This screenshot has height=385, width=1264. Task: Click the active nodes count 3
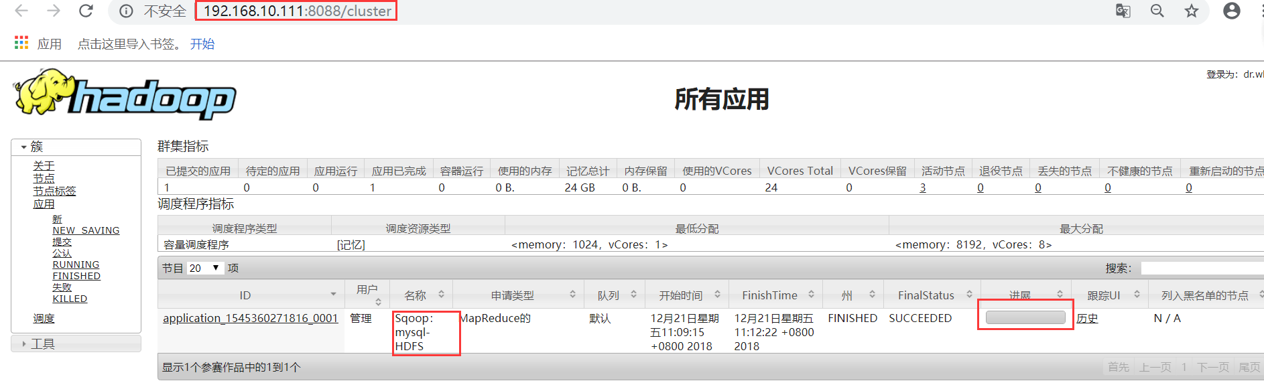pos(923,187)
